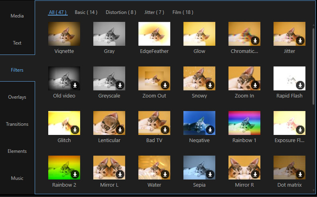Download the Bad TV filter
This screenshot has width=317, height=197.
[x=165, y=130]
